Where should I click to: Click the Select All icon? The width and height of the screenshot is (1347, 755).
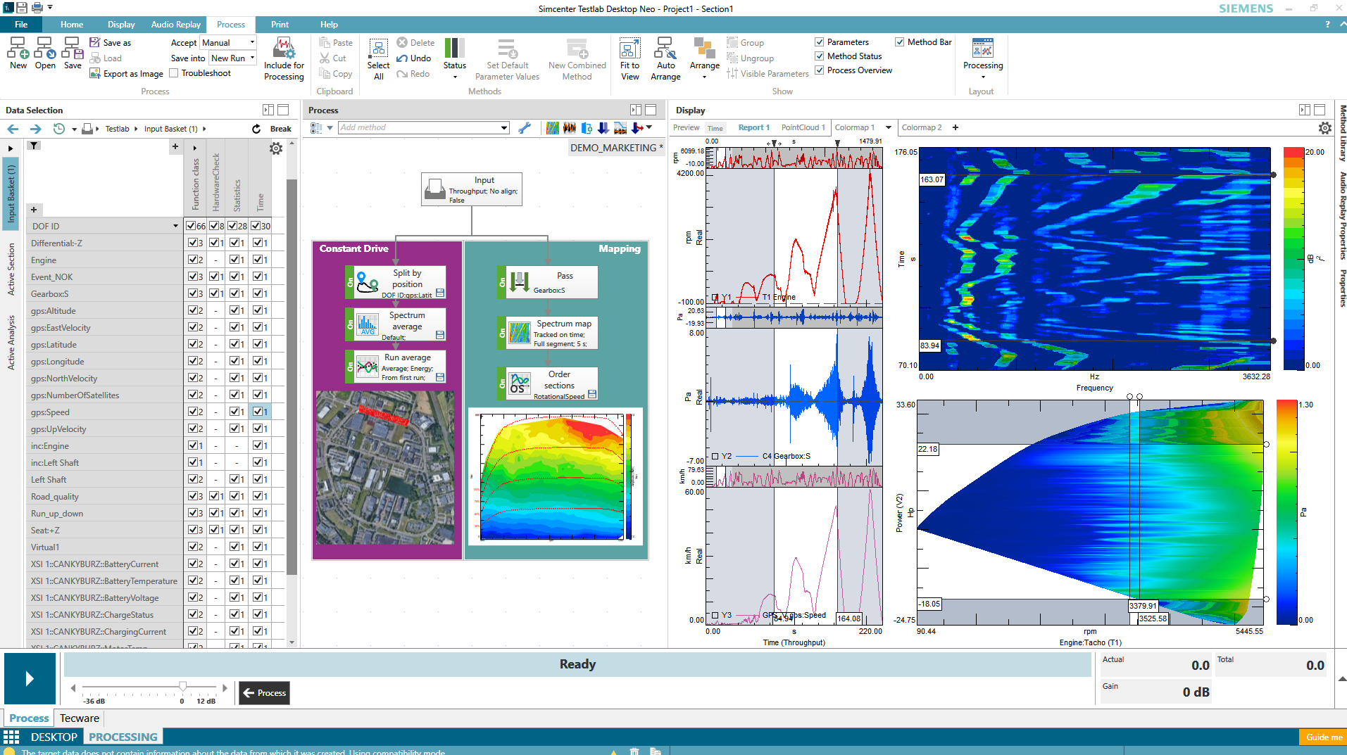378,49
